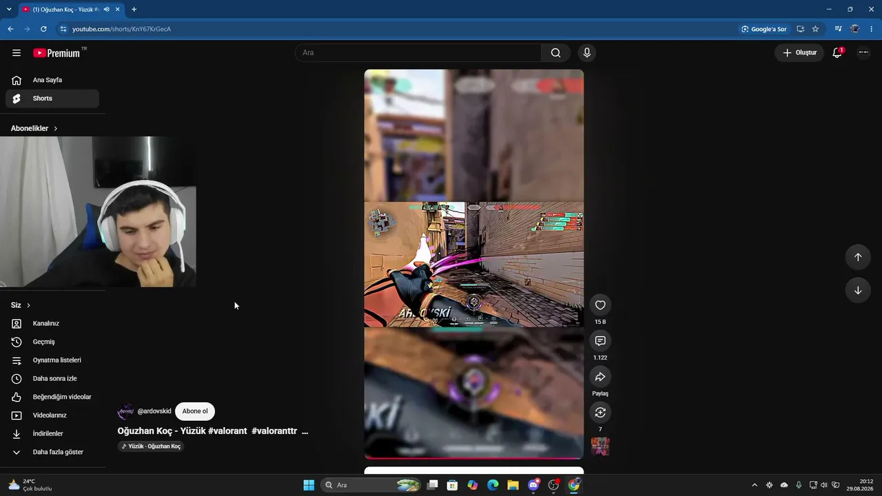This screenshot has height=496, width=882.
Task: Open the Windows Start menu
Action: coord(309,485)
